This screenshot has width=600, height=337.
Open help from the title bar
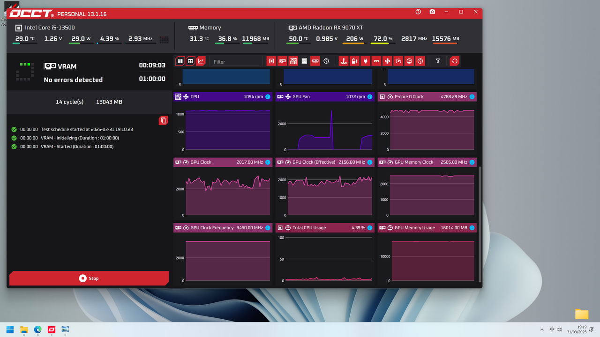click(x=418, y=12)
